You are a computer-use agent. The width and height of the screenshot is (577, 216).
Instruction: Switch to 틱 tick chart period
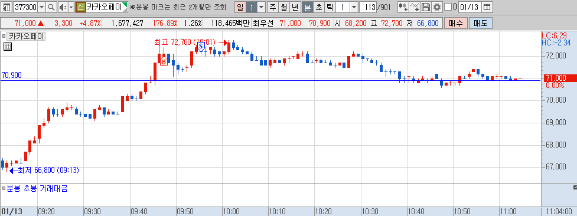330,7
